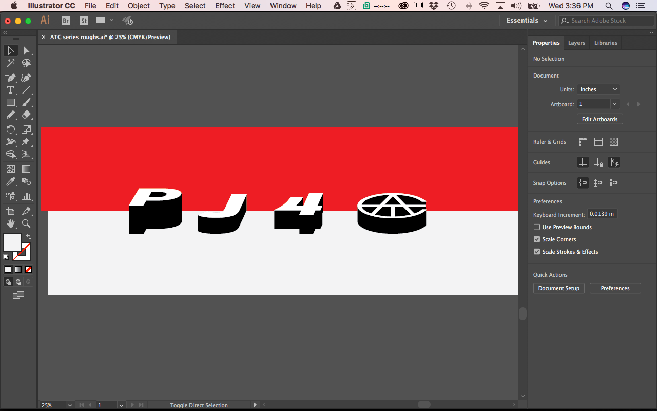Select the Artboard tool

11,211
